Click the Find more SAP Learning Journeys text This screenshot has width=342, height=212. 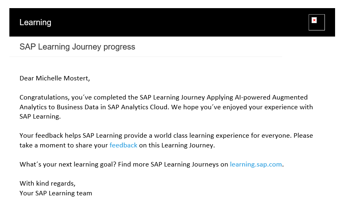click(173, 164)
